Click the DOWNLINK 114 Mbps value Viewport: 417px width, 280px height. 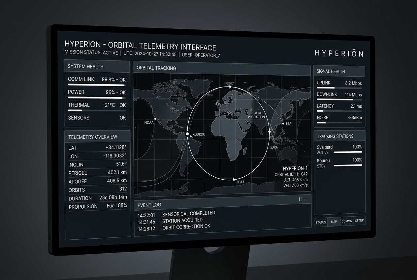coord(353,95)
